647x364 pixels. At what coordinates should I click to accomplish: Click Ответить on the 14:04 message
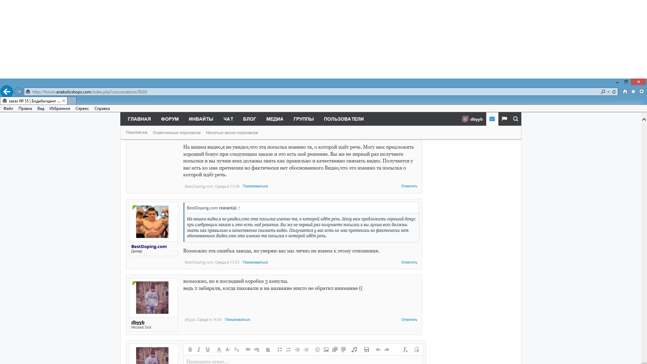409,320
